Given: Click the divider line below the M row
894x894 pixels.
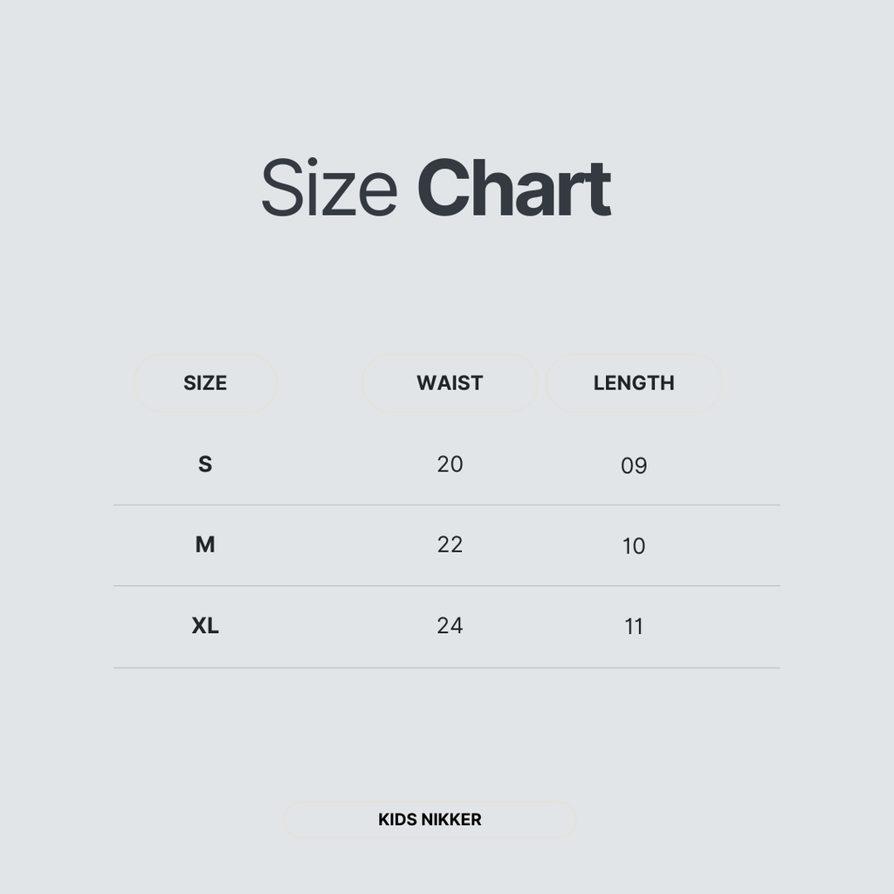Looking at the screenshot, I should click(x=446, y=585).
